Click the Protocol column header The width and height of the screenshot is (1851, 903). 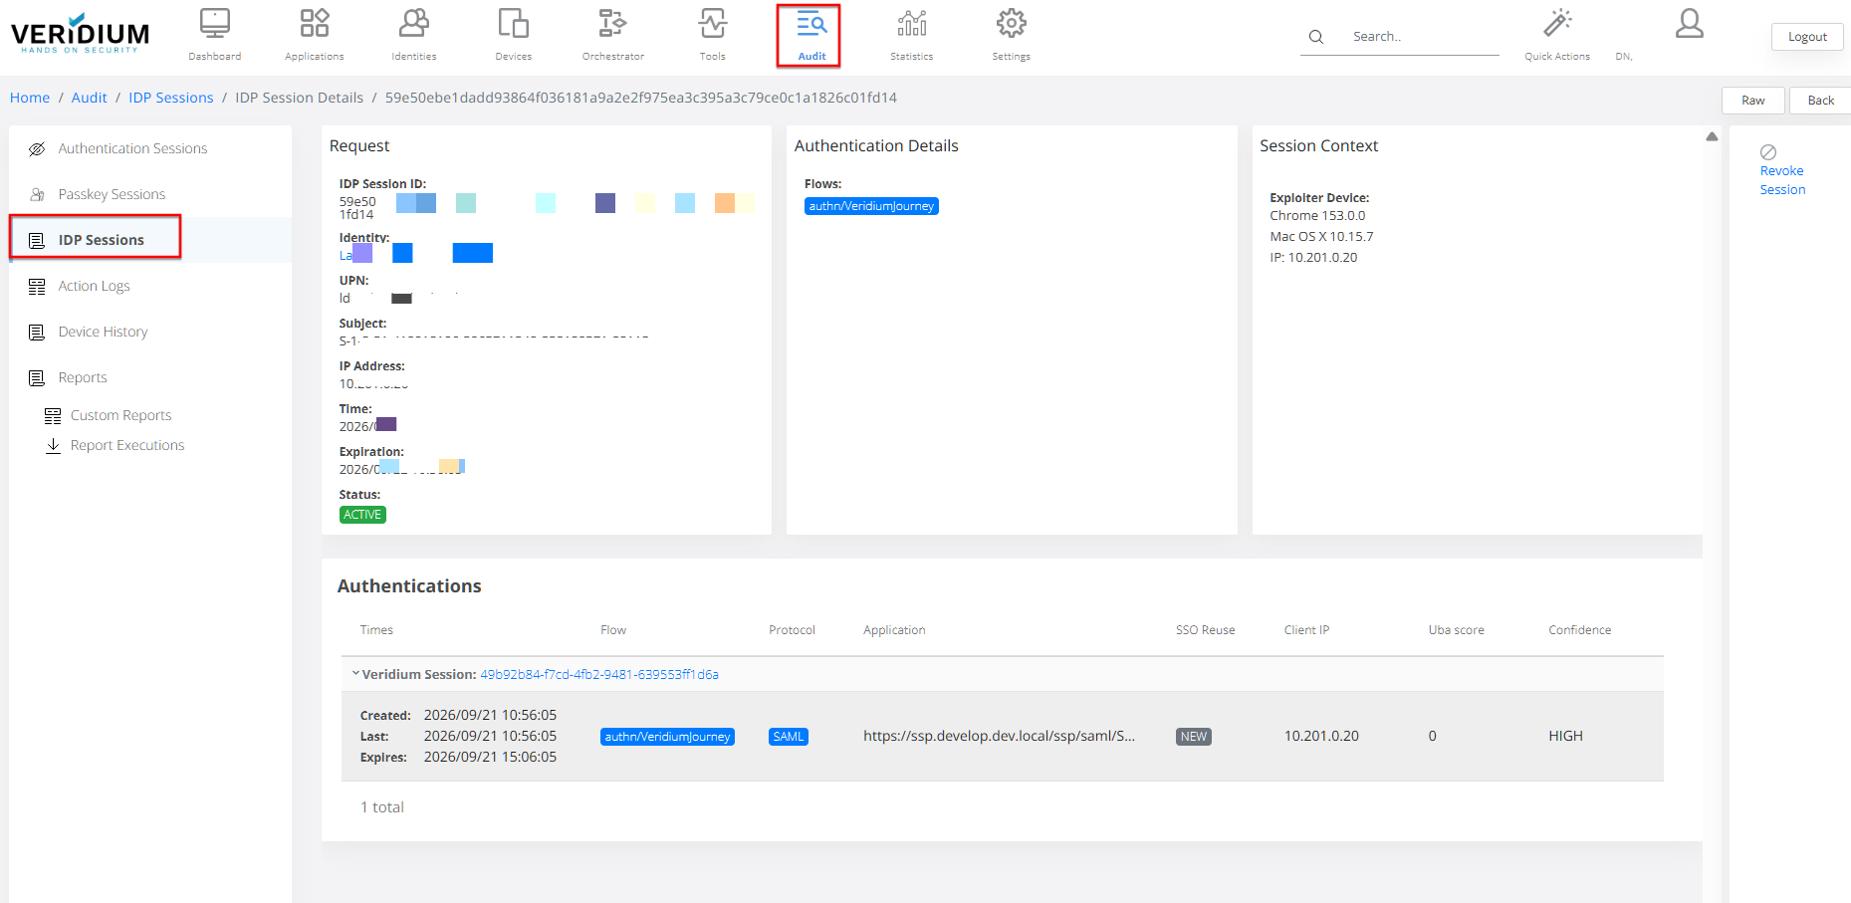point(792,630)
